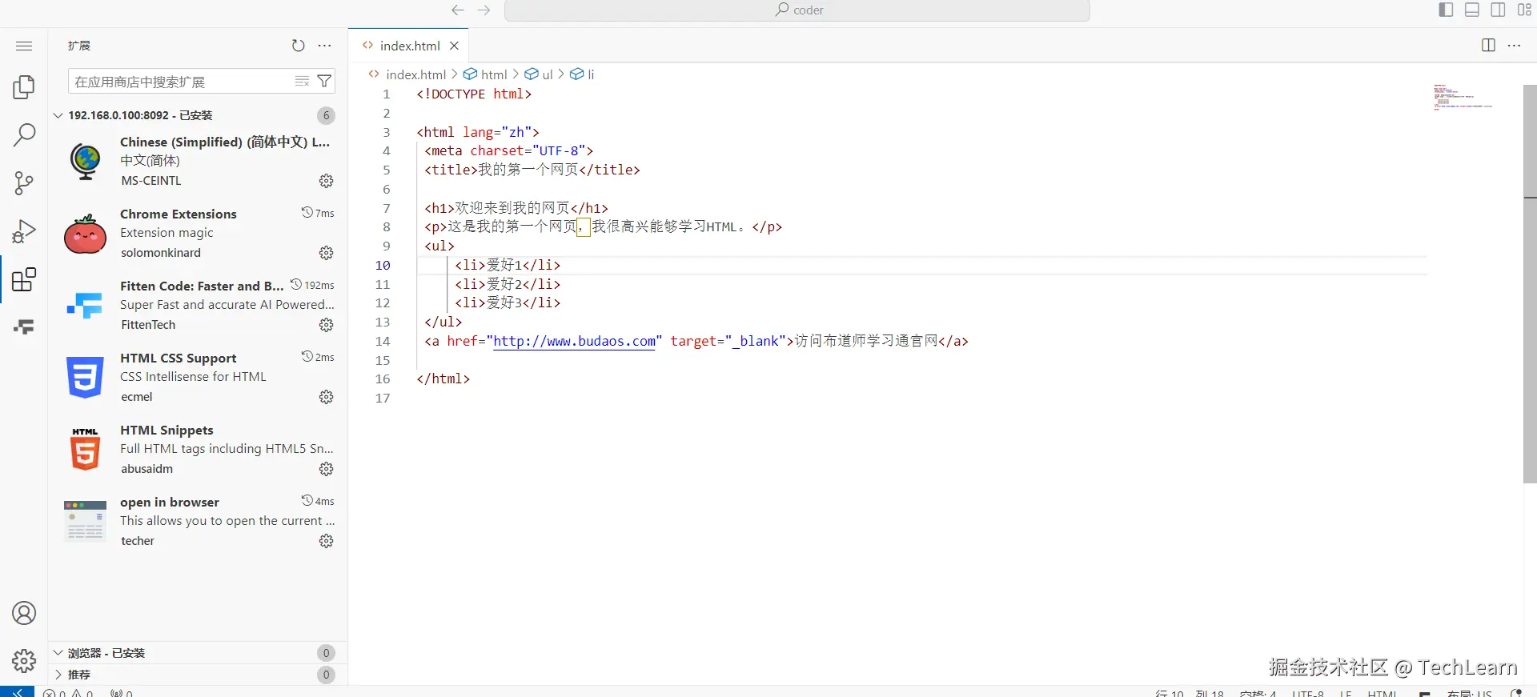Click the editor vertical scrollbar
Viewport: 1537px width, 697px height.
click(1530, 284)
